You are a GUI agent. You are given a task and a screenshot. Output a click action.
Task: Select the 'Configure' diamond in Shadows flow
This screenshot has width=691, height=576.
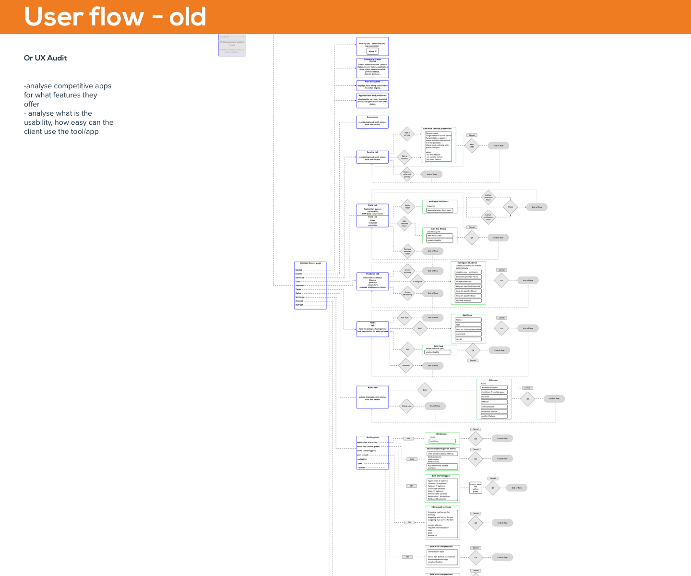pos(417,282)
